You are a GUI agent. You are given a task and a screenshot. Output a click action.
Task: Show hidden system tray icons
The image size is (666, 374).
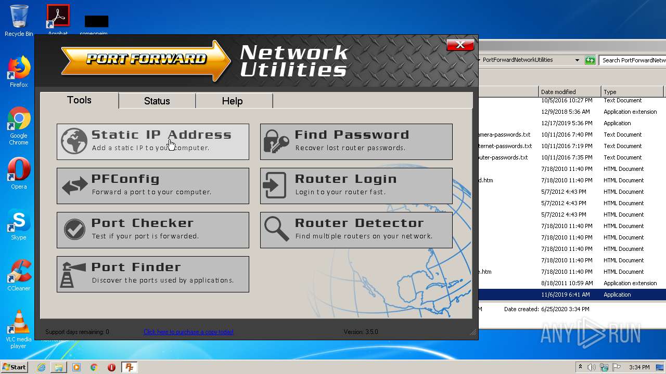(x=581, y=367)
